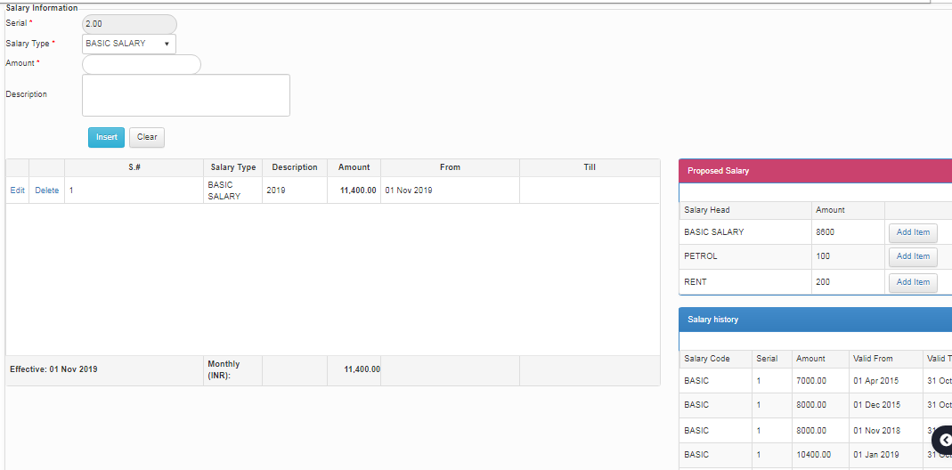Open serial link for 01 Apr 2015 history
The image size is (952, 470).
(x=759, y=380)
